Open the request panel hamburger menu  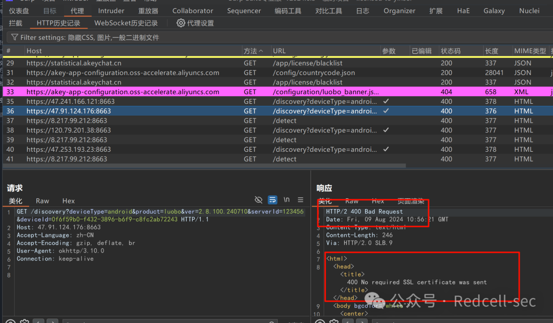(x=301, y=200)
